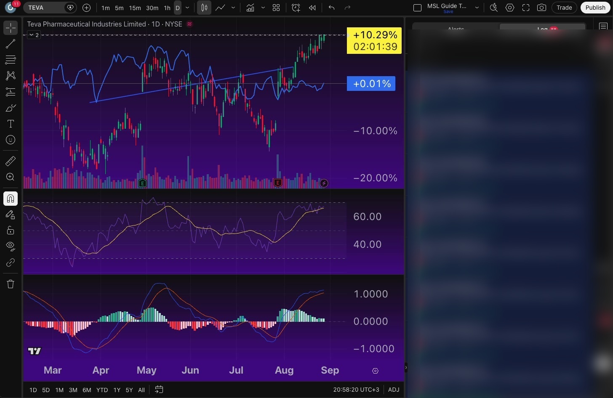Expand favorite indicators dropdown arrow
The height and width of the screenshot is (398, 613).
tap(263, 8)
